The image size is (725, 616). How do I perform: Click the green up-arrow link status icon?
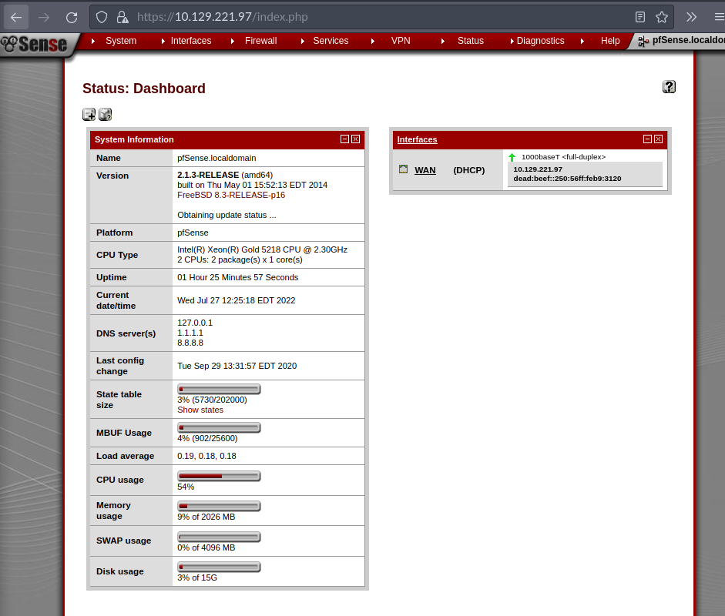512,157
